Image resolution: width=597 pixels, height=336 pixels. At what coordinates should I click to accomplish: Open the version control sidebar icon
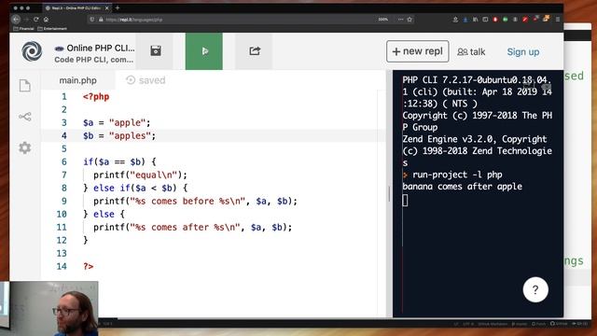click(25, 117)
